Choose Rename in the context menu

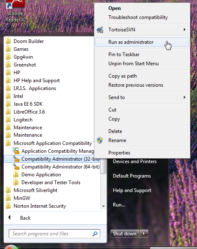click(117, 140)
